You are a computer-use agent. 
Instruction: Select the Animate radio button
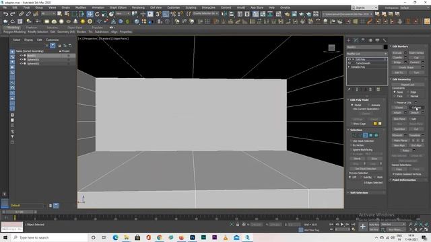pyautogui.click(x=369, y=105)
